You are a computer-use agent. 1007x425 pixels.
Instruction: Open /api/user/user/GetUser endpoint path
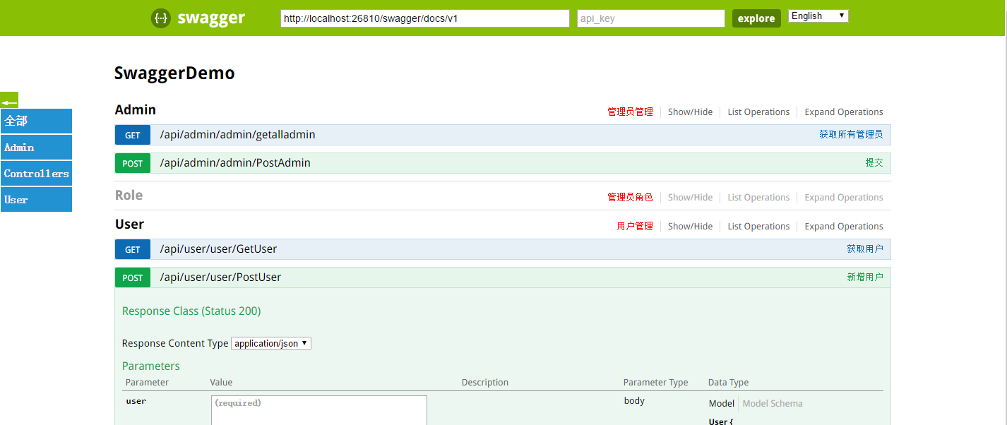pyautogui.click(x=218, y=249)
